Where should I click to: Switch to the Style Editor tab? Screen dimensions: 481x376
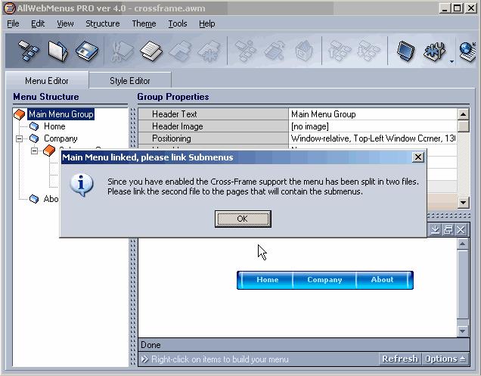point(130,81)
